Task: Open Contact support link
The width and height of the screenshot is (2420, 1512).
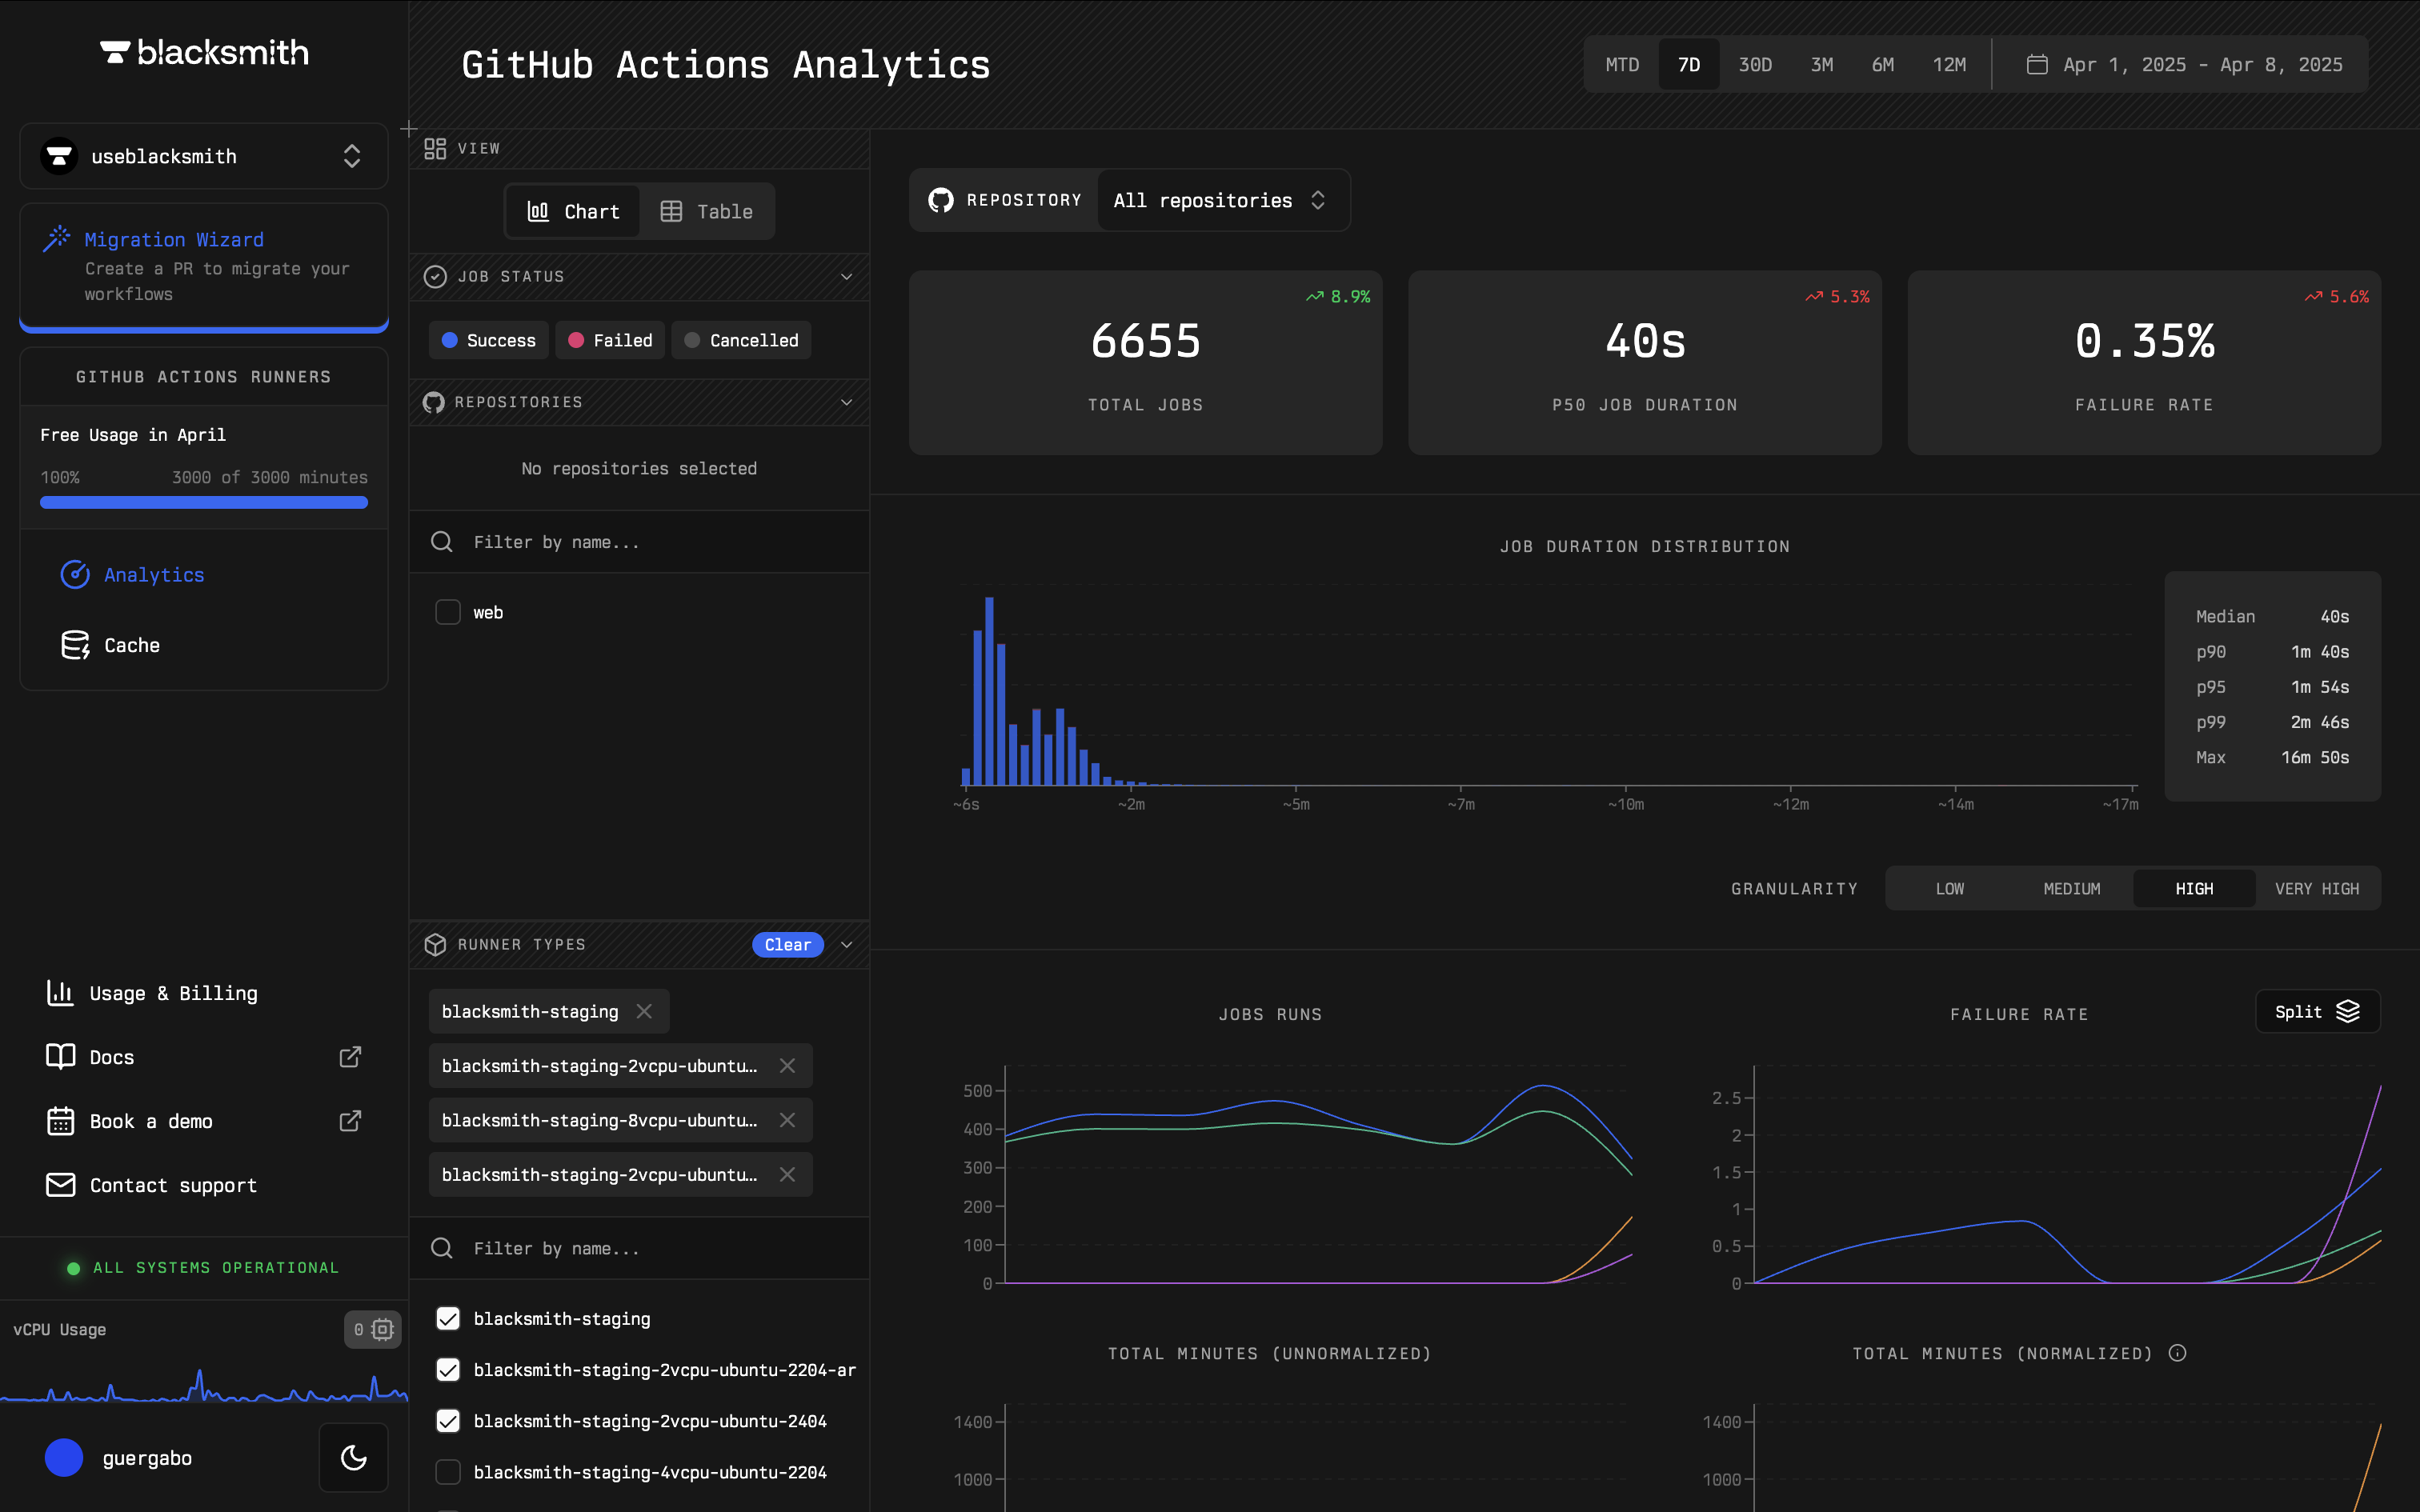Action: click(x=173, y=1185)
